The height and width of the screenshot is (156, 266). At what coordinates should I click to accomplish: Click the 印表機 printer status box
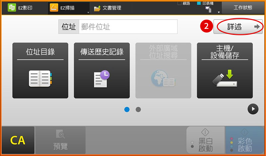tap(199, 3)
